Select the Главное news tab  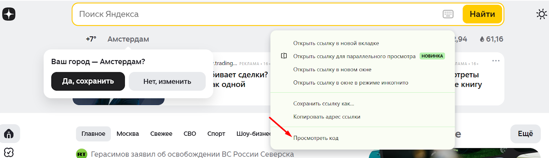coord(93,134)
